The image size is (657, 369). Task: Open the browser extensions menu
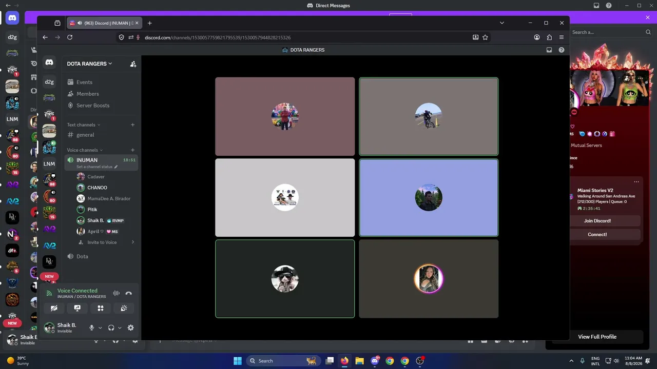point(549,37)
